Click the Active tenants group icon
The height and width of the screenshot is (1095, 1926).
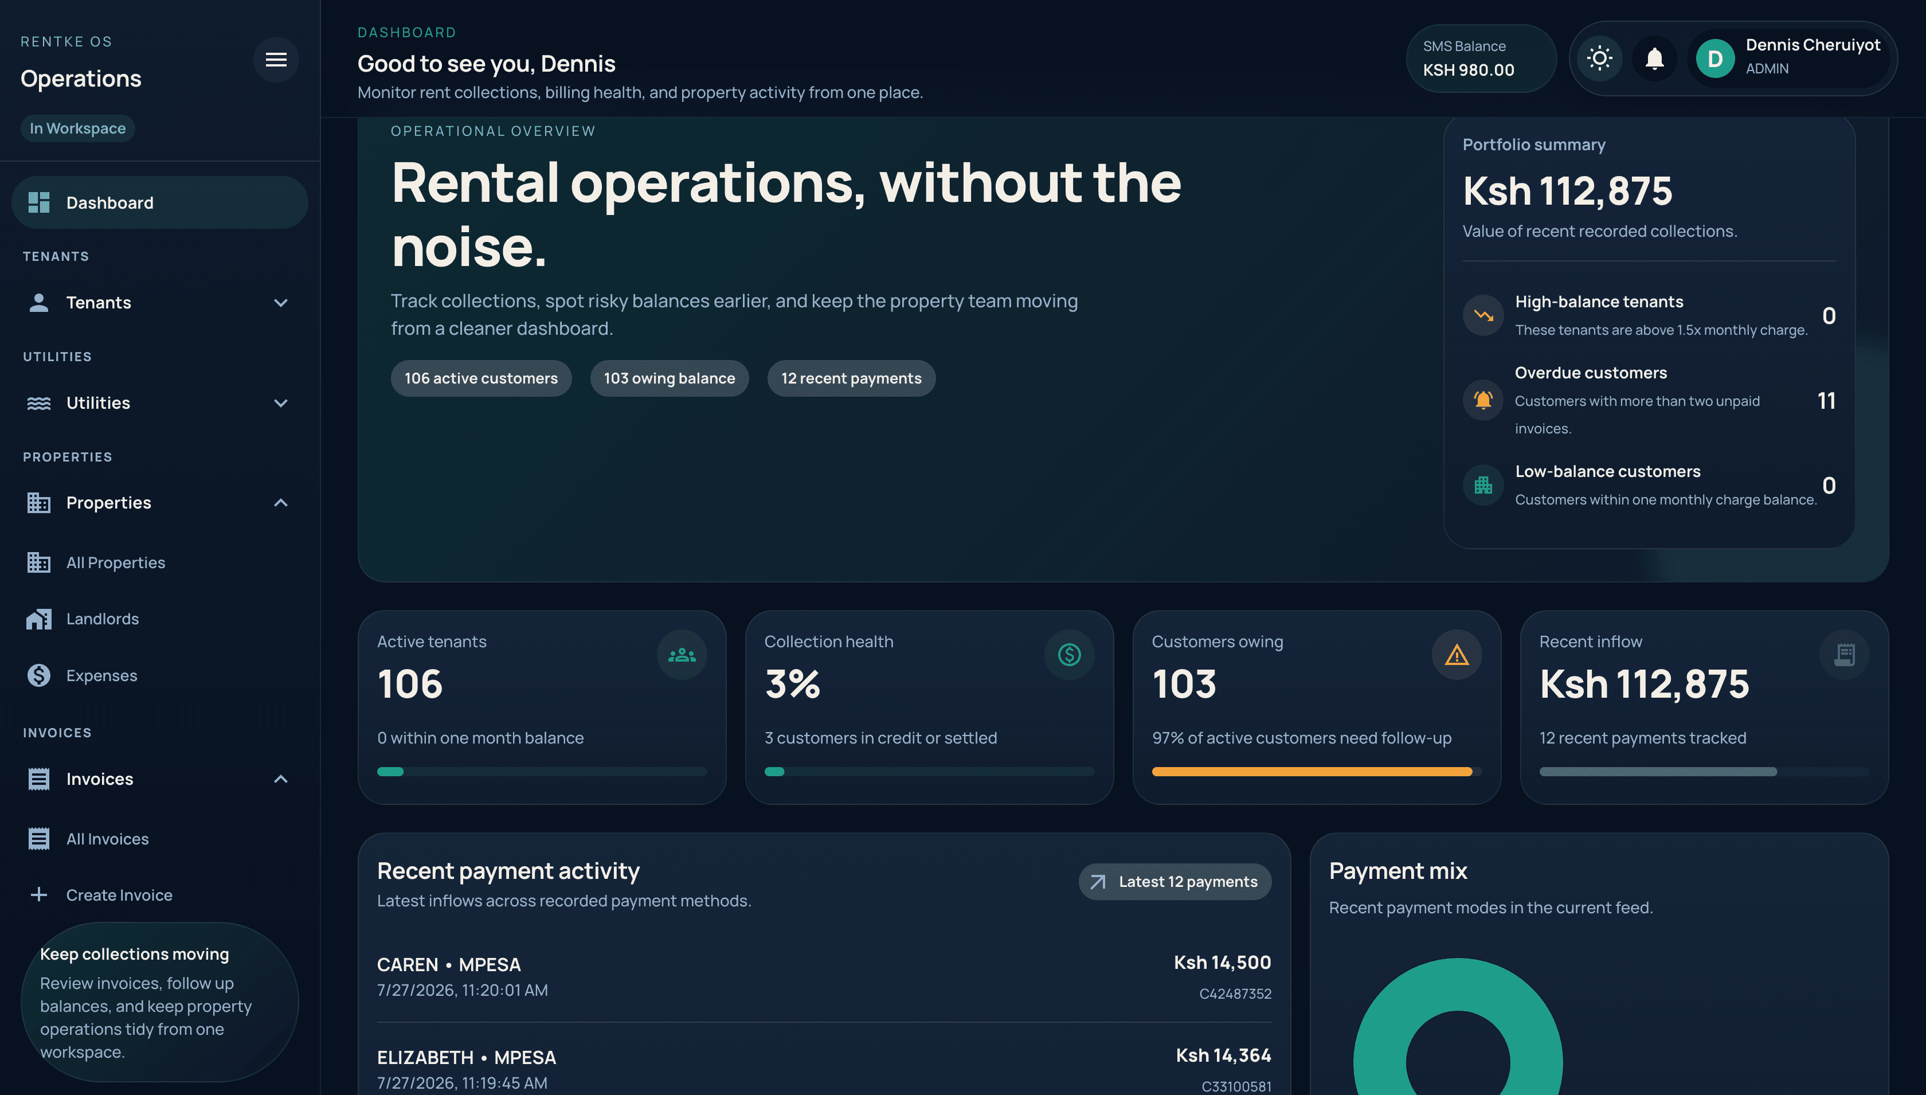(x=682, y=655)
